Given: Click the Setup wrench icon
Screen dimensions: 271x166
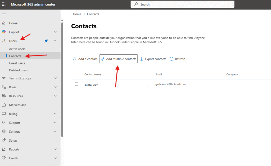Looking at the screenshot, I should coord(4,141).
